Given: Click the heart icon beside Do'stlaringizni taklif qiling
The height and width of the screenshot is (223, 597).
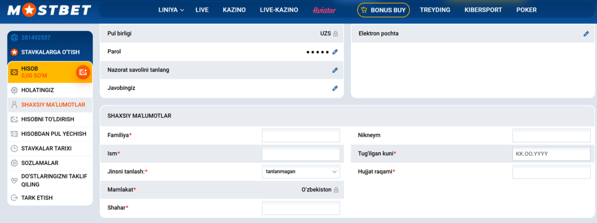Looking at the screenshot, I should pos(15,180).
